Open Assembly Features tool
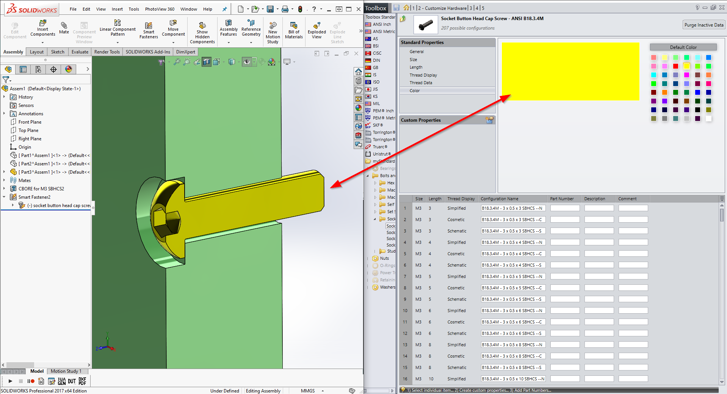The image size is (727, 394). click(229, 28)
